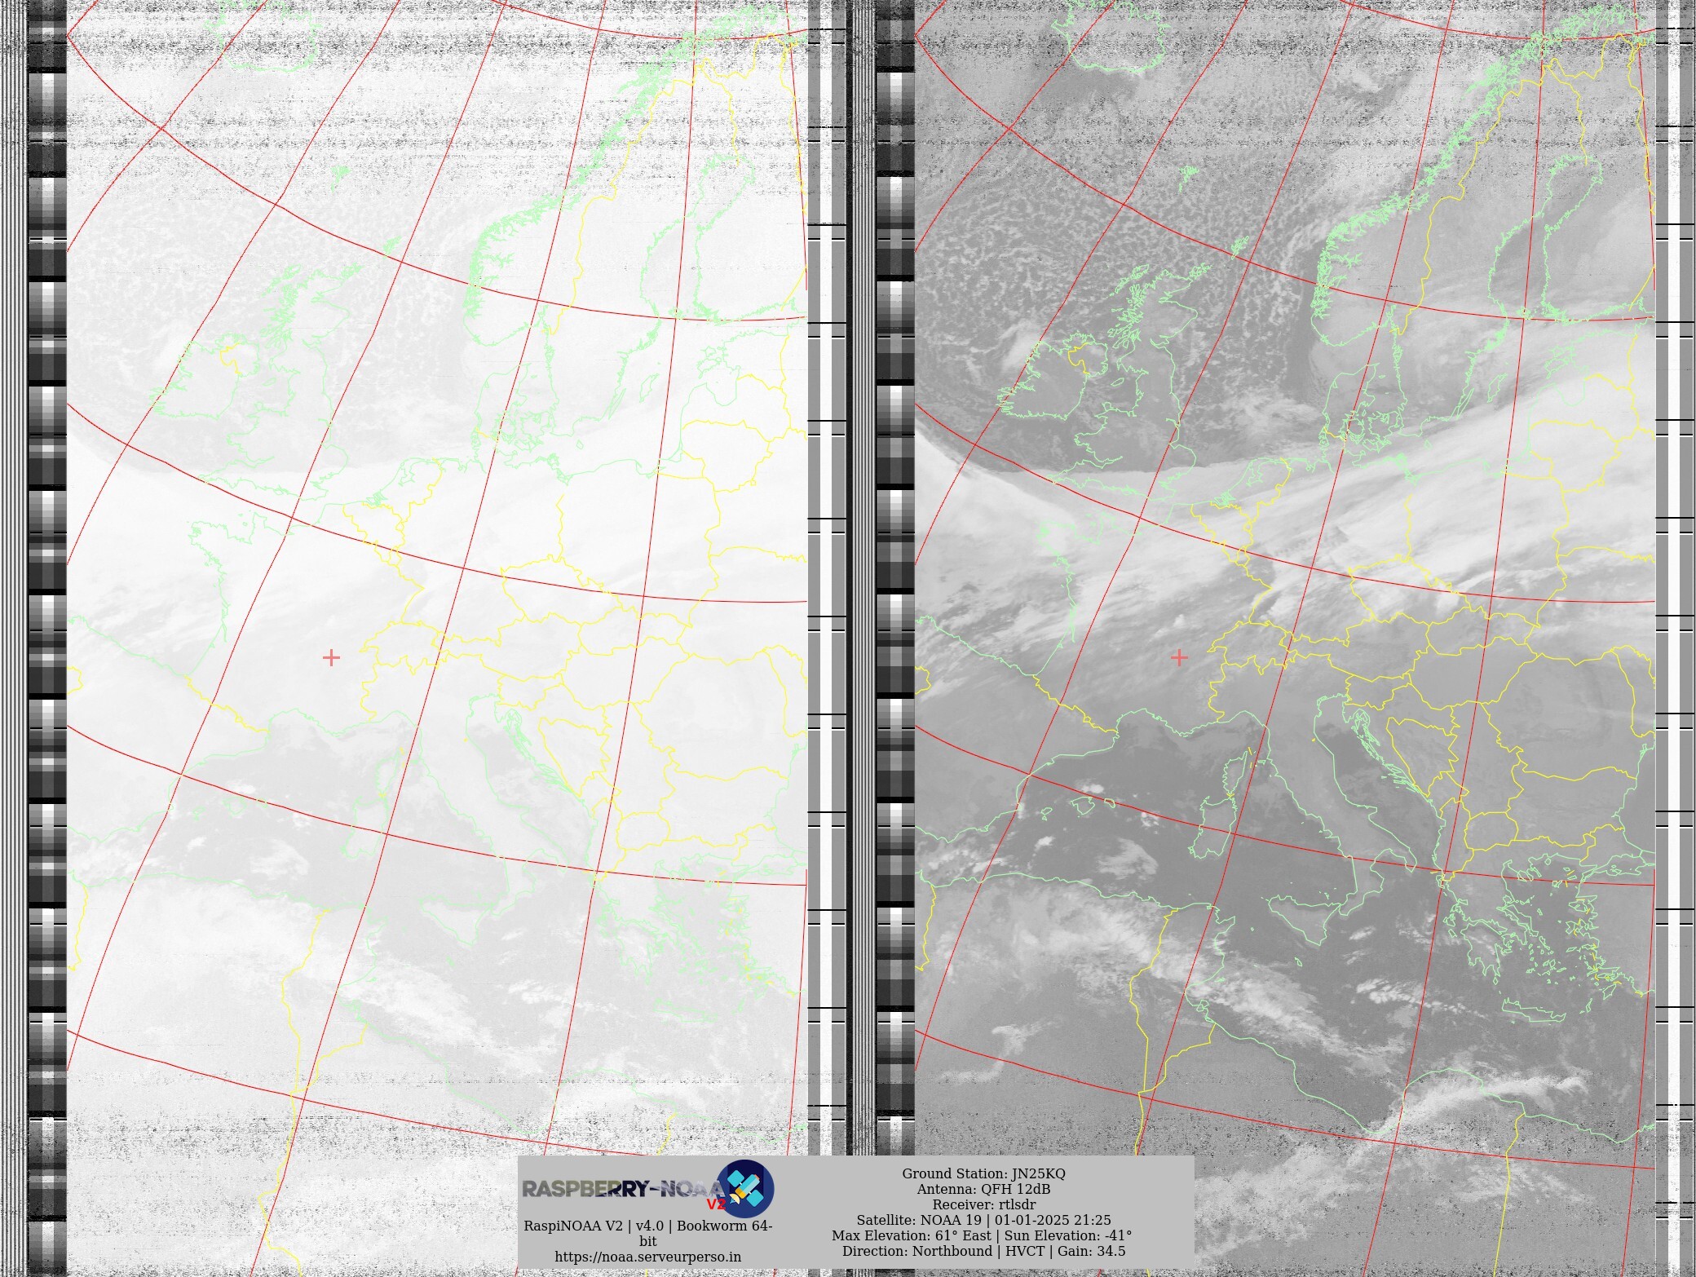1696x1277 pixels.
Task: Click the Satellite: NOAA 19 date line
Action: coord(983,1220)
